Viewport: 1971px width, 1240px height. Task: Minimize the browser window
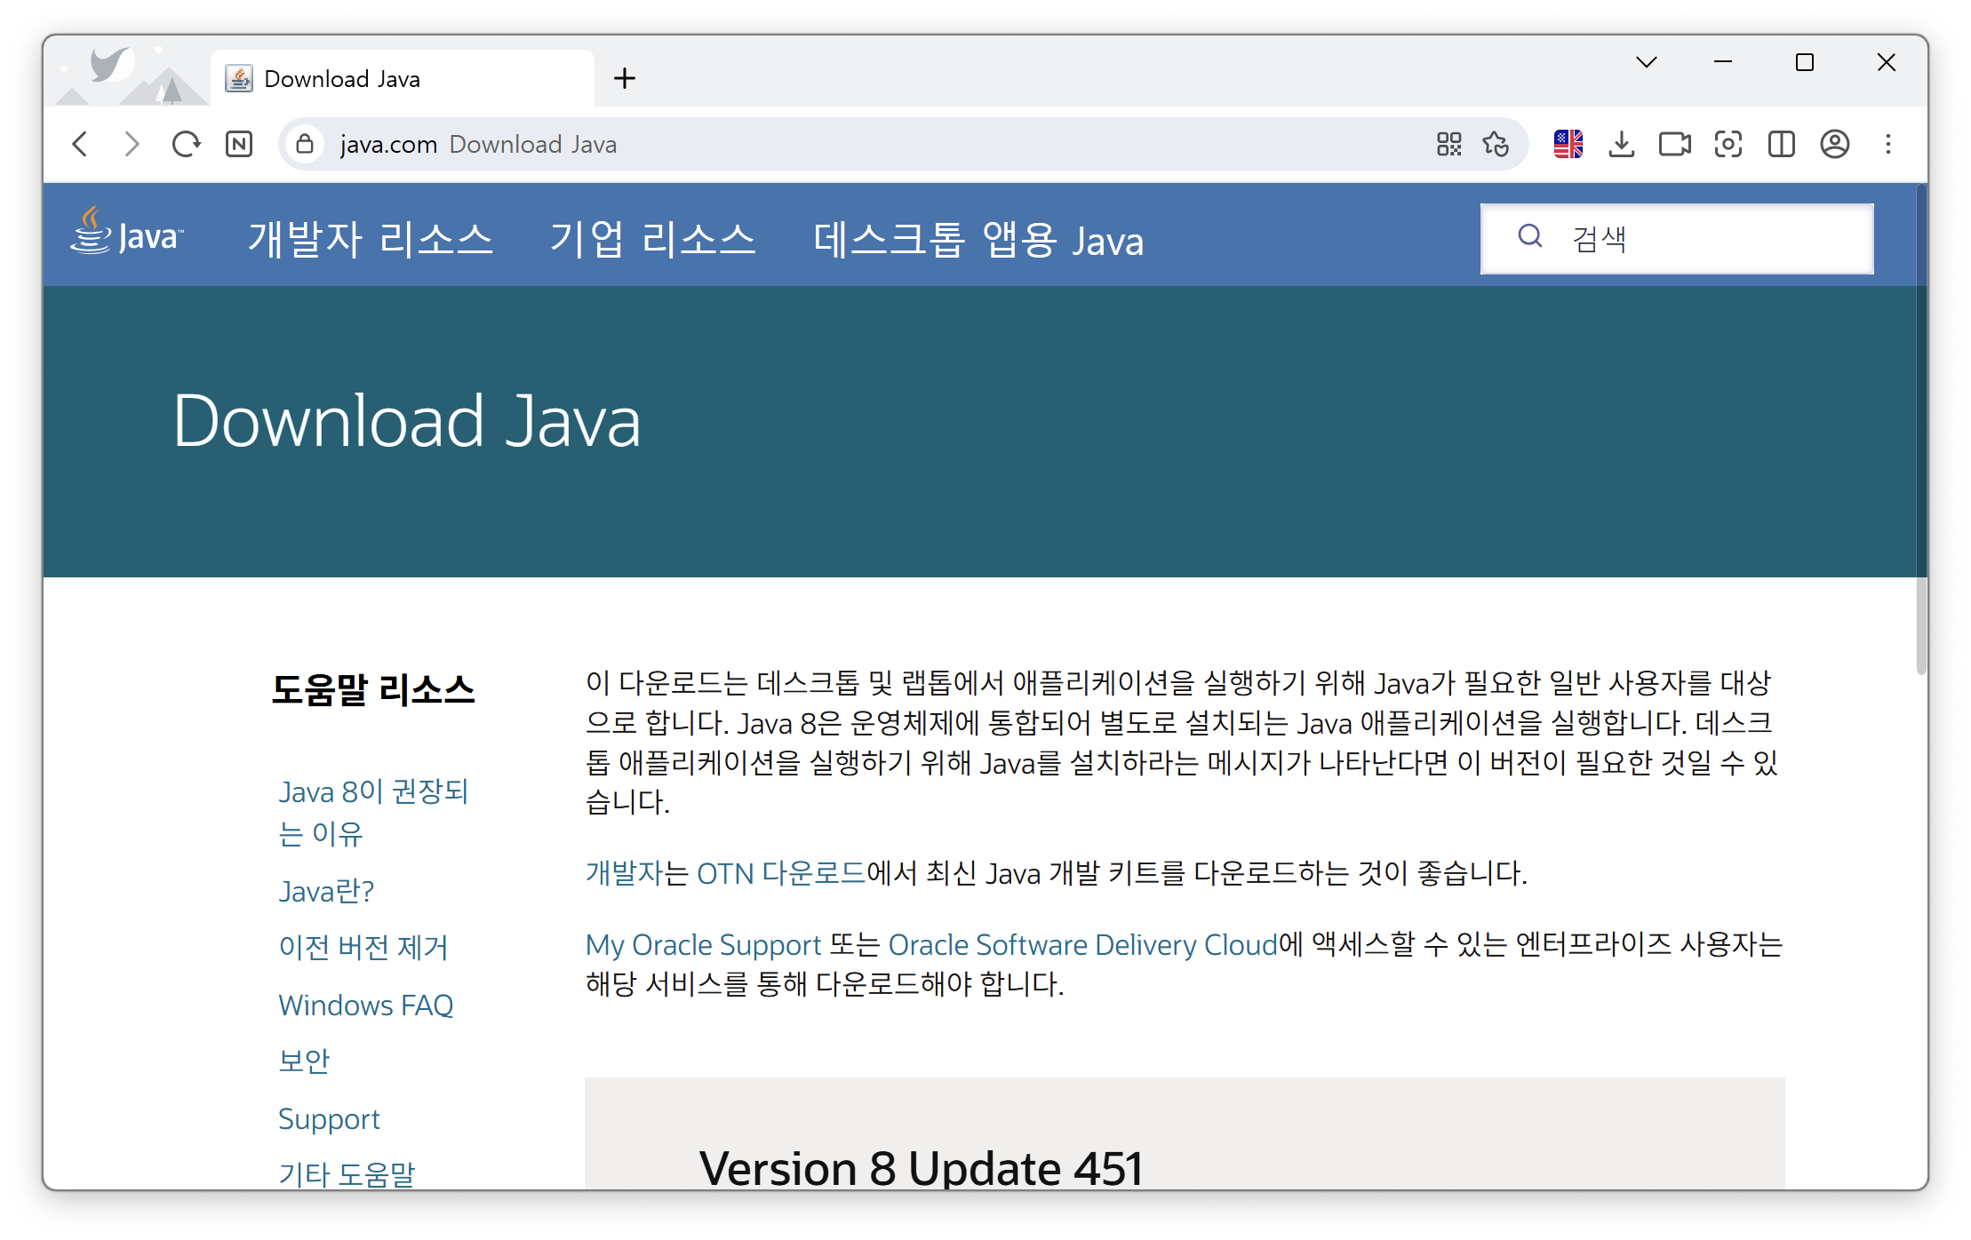coord(1723,62)
